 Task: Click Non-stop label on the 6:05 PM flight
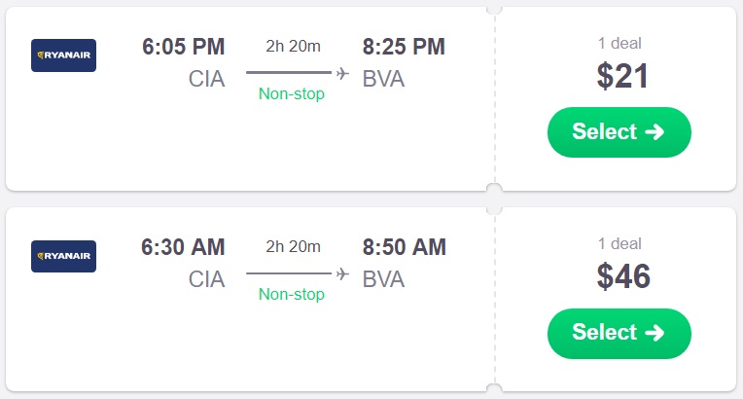coord(292,94)
